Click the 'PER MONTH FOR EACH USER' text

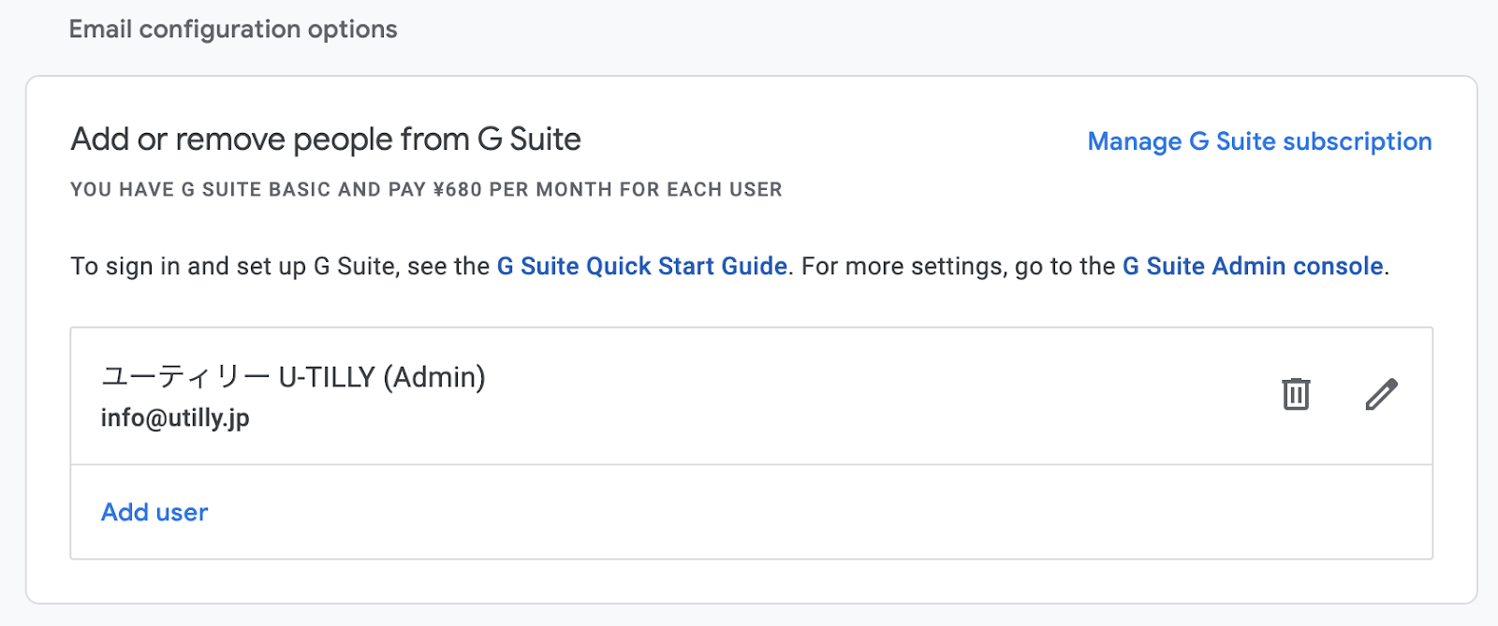[636, 190]
